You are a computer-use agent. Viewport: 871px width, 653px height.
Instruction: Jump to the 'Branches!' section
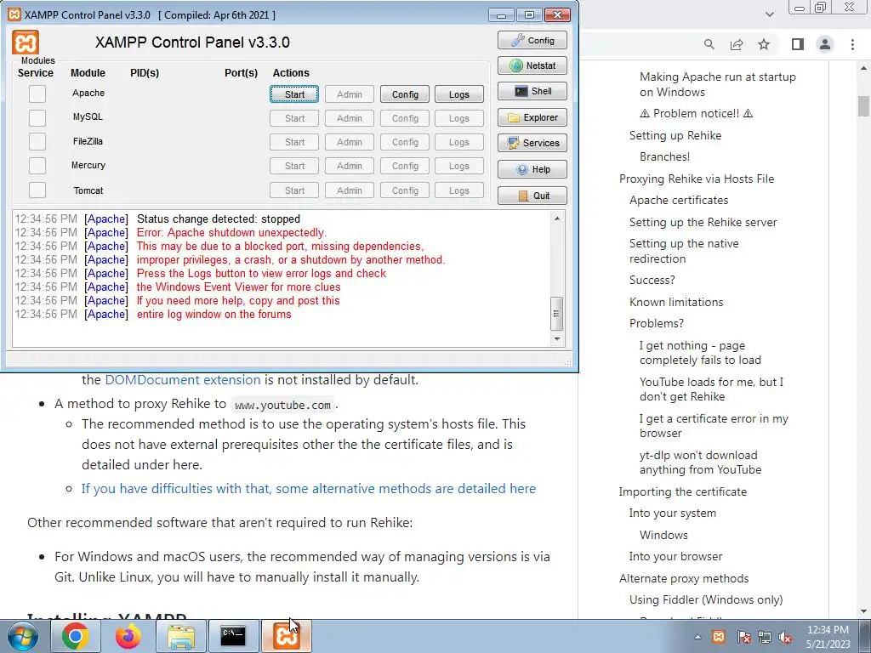pyautogui.click(x=664, y=156)
